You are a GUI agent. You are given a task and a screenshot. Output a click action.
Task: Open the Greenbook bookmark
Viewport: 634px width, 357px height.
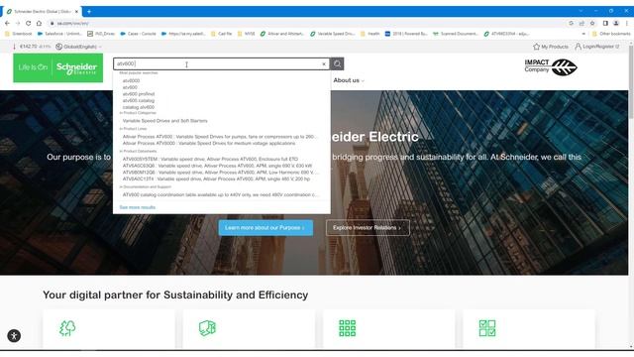click(x=18, y=34)
